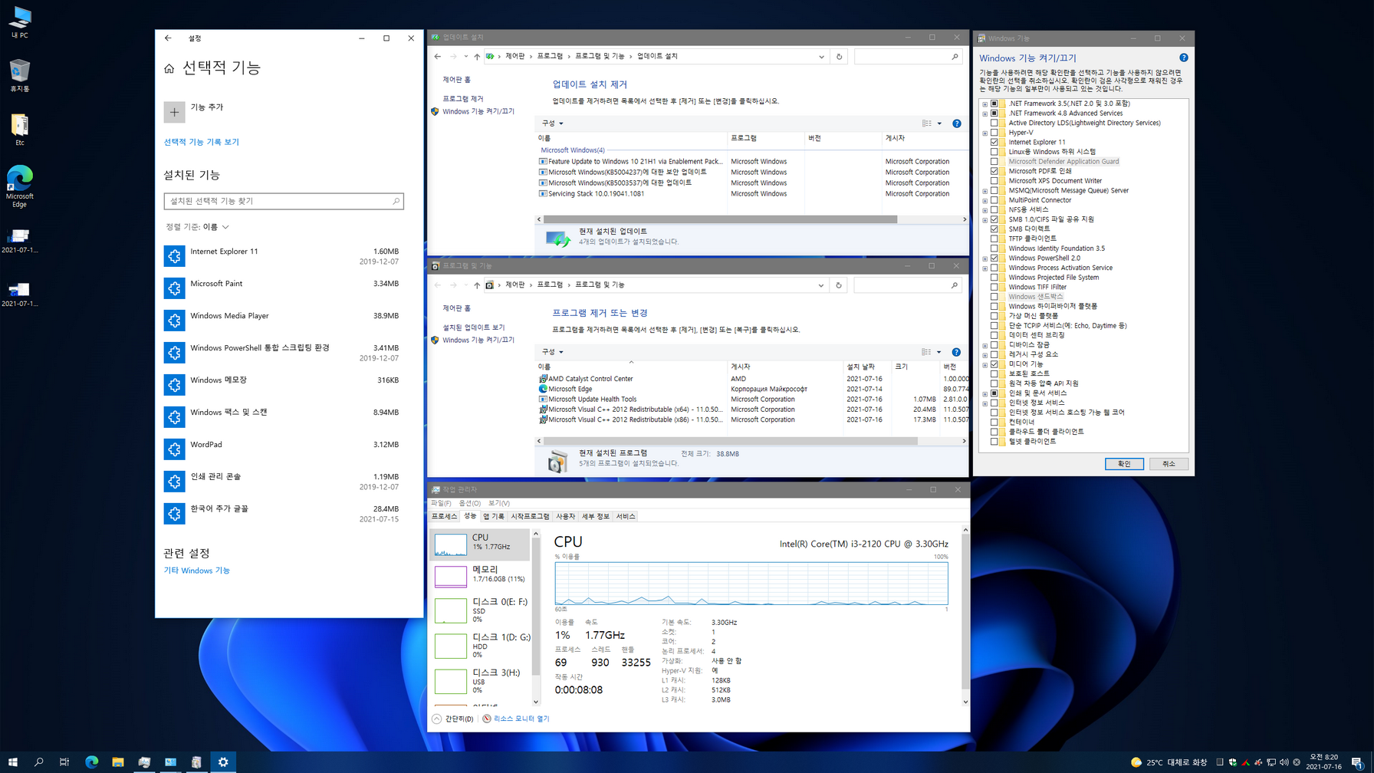This screenshot has width=1374, height=773.
Task: Expand the 미디어 기능 tree node
Action: coord(985,364)
